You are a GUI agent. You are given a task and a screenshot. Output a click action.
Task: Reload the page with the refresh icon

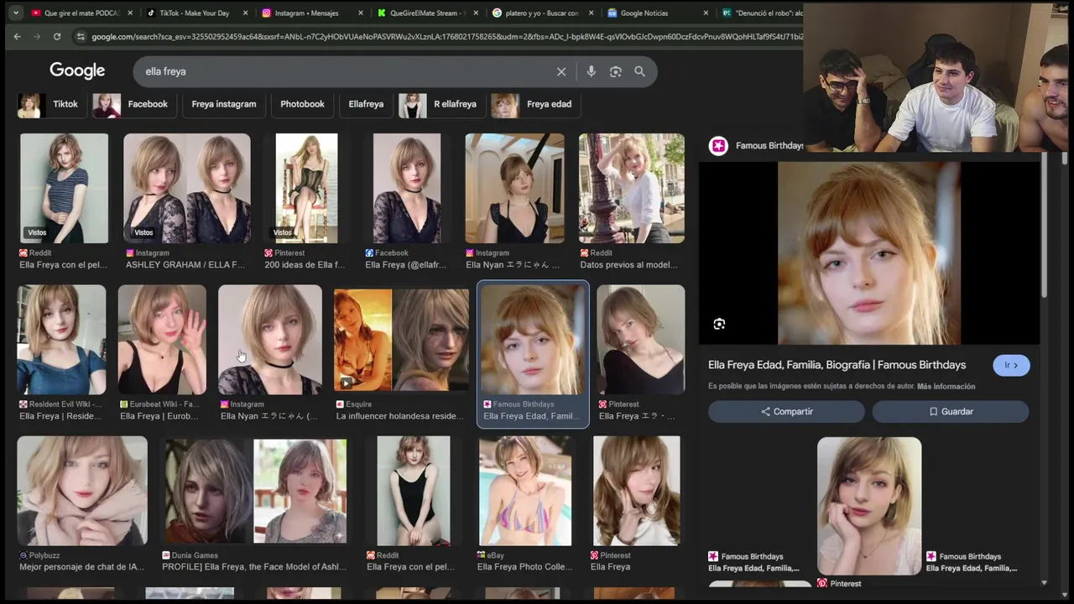(57, 36)
